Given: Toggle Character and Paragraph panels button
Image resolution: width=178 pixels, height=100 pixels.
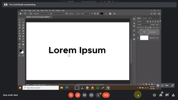Looking at the screenshot, I should [x=110, y=14].
